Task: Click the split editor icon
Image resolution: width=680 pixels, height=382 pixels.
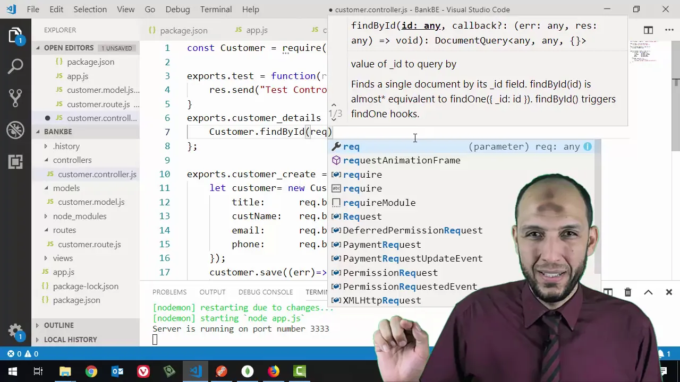Action: point(648,30)
